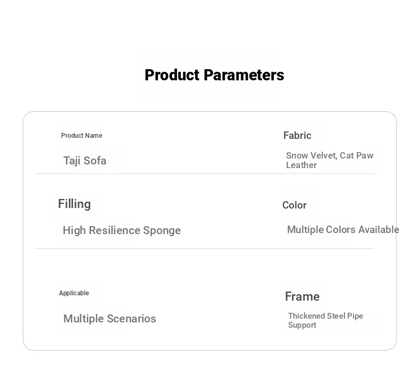Click the word Sofa in product name
The image size is (420, 382).
pyautogui.click(x=95, y=161)
